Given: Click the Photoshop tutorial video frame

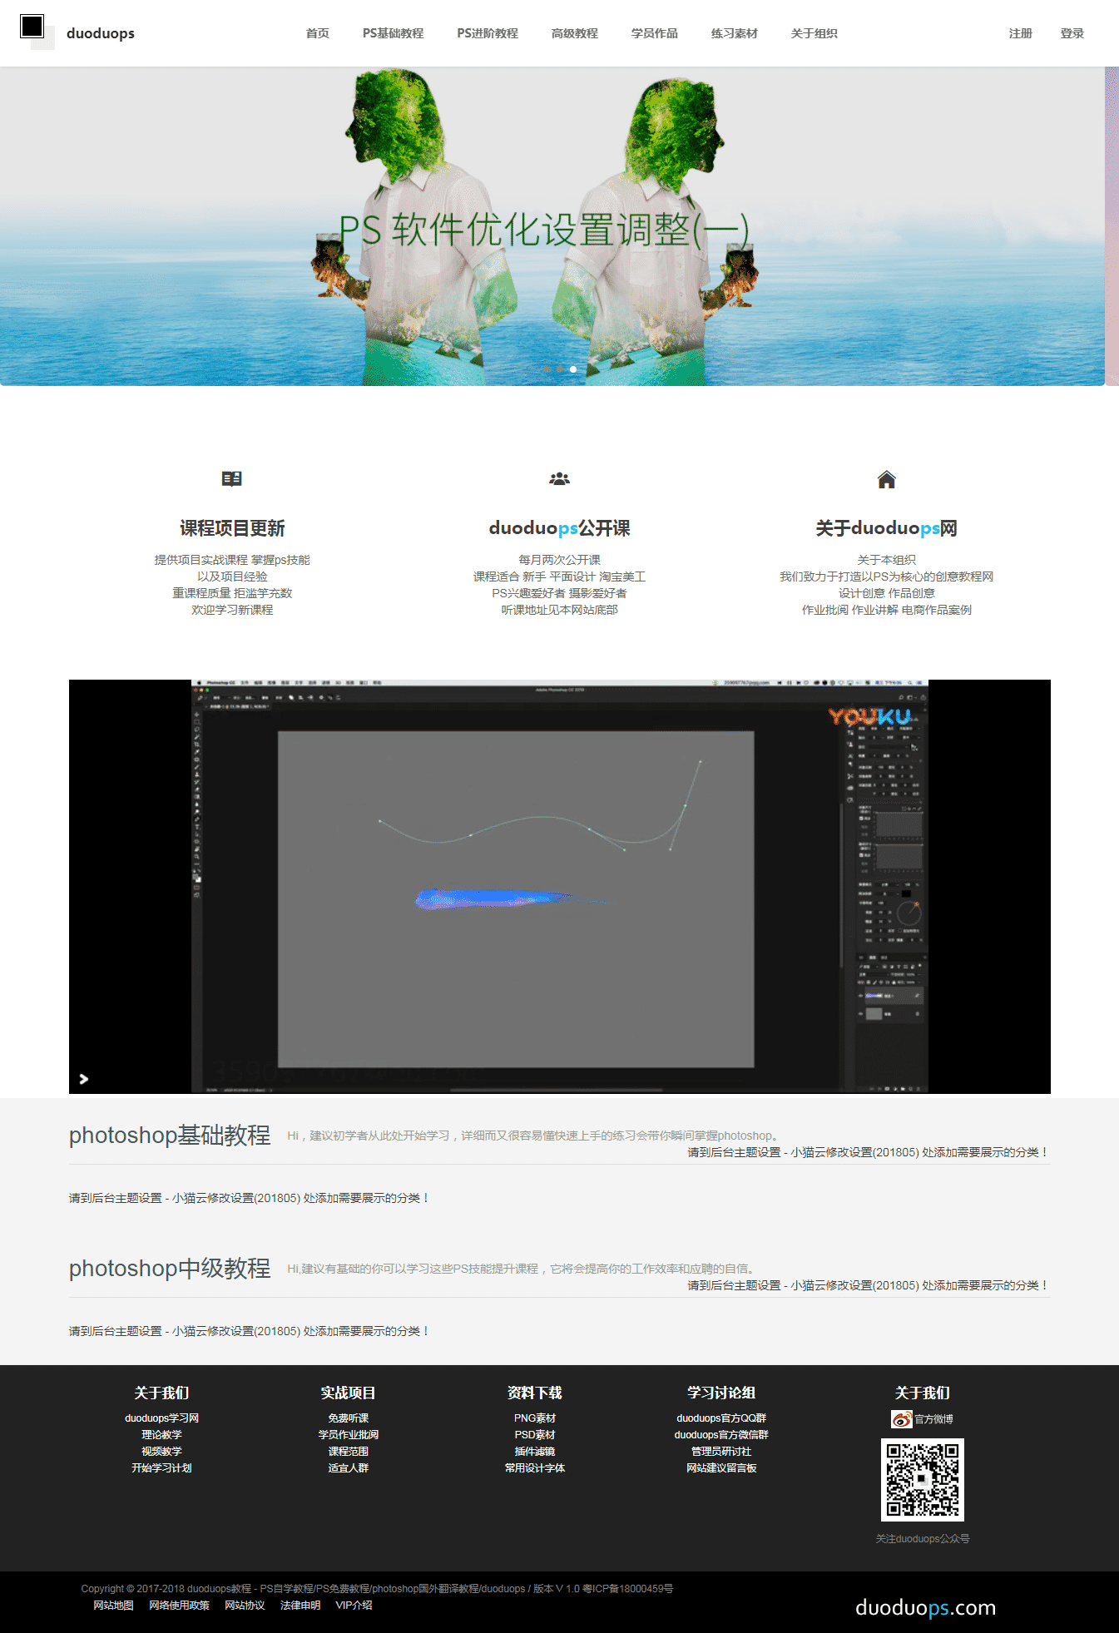Looking at the screenshot, I should coord(560,887).
